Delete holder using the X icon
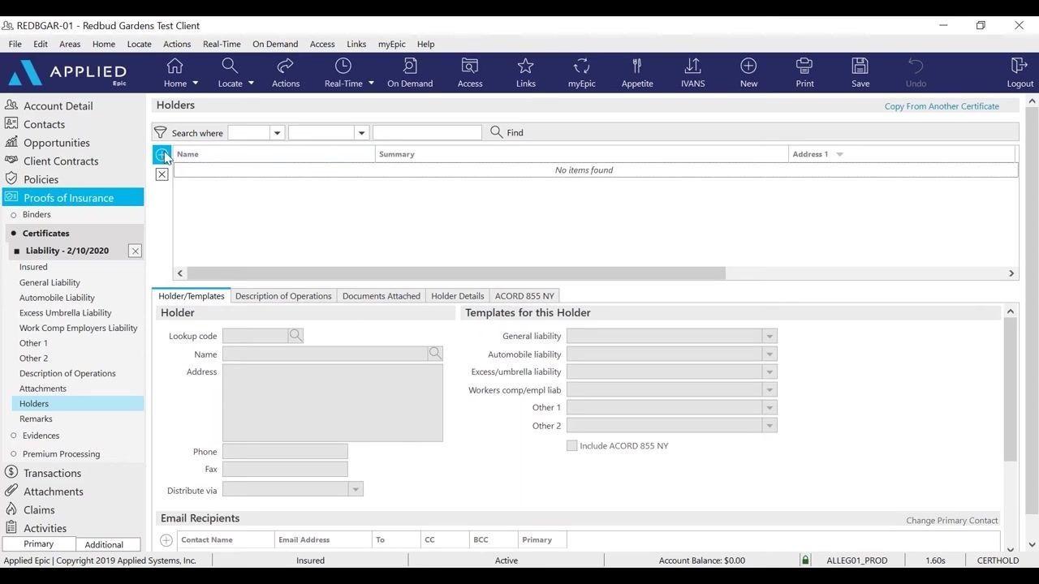This screenshot has height=584, width=1039. tap(162, 174)
